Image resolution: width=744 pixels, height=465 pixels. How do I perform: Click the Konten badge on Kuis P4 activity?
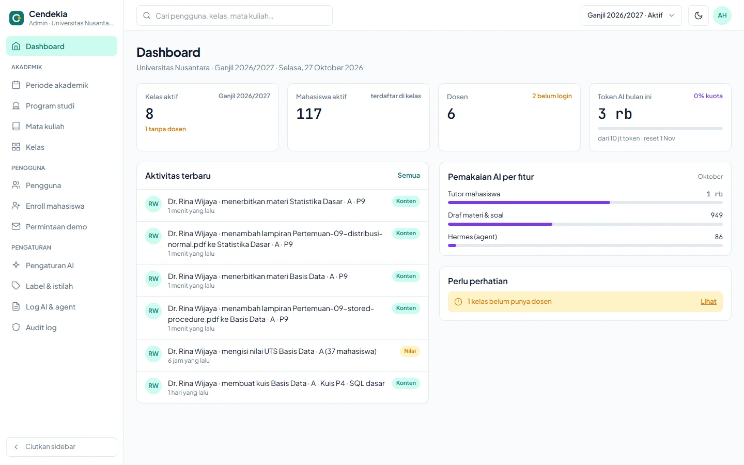click(x=406, y=383)
